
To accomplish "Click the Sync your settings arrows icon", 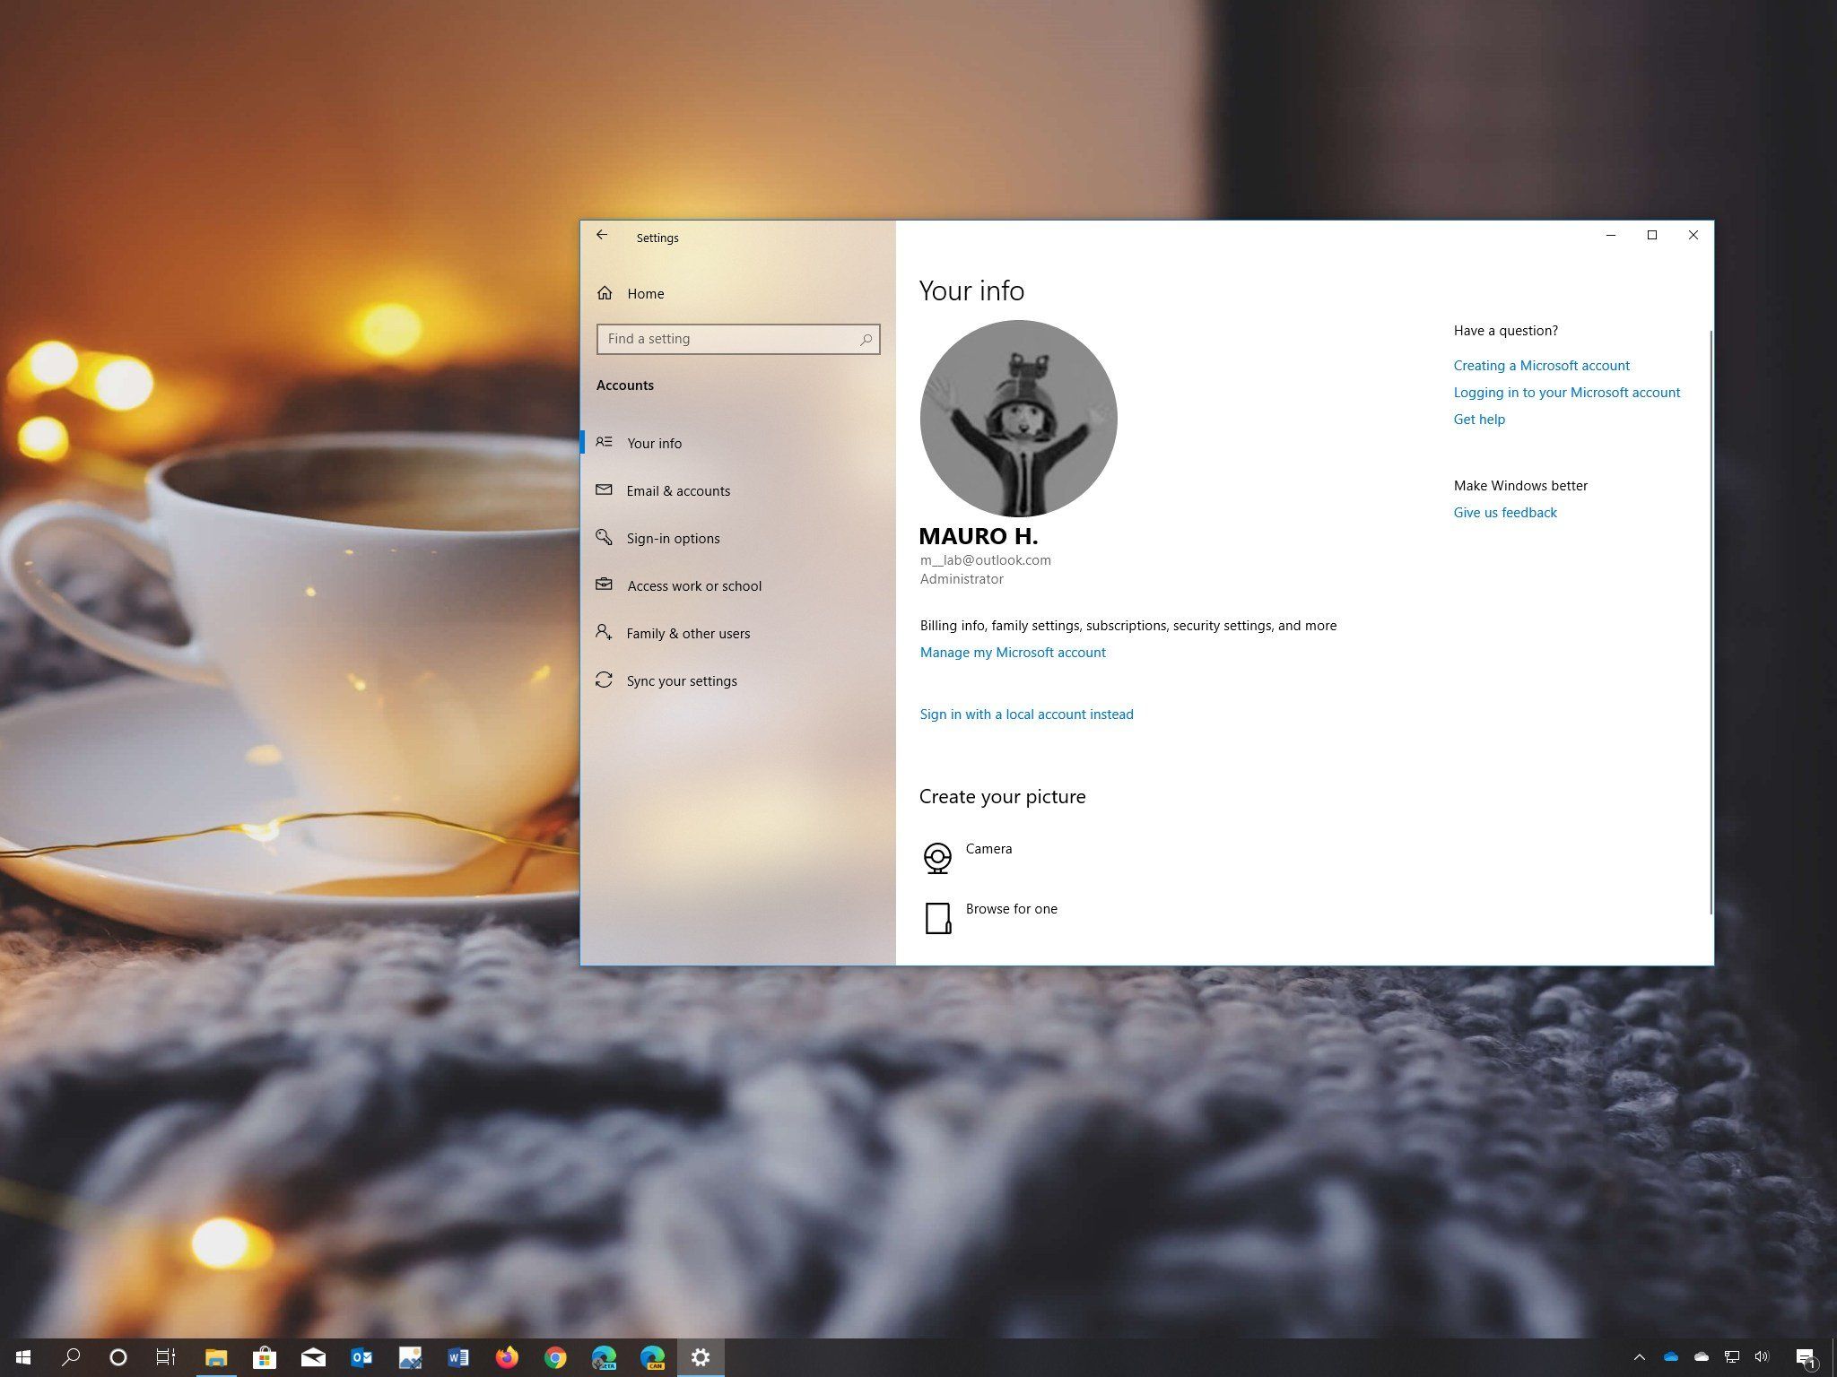I will (605, 680).
